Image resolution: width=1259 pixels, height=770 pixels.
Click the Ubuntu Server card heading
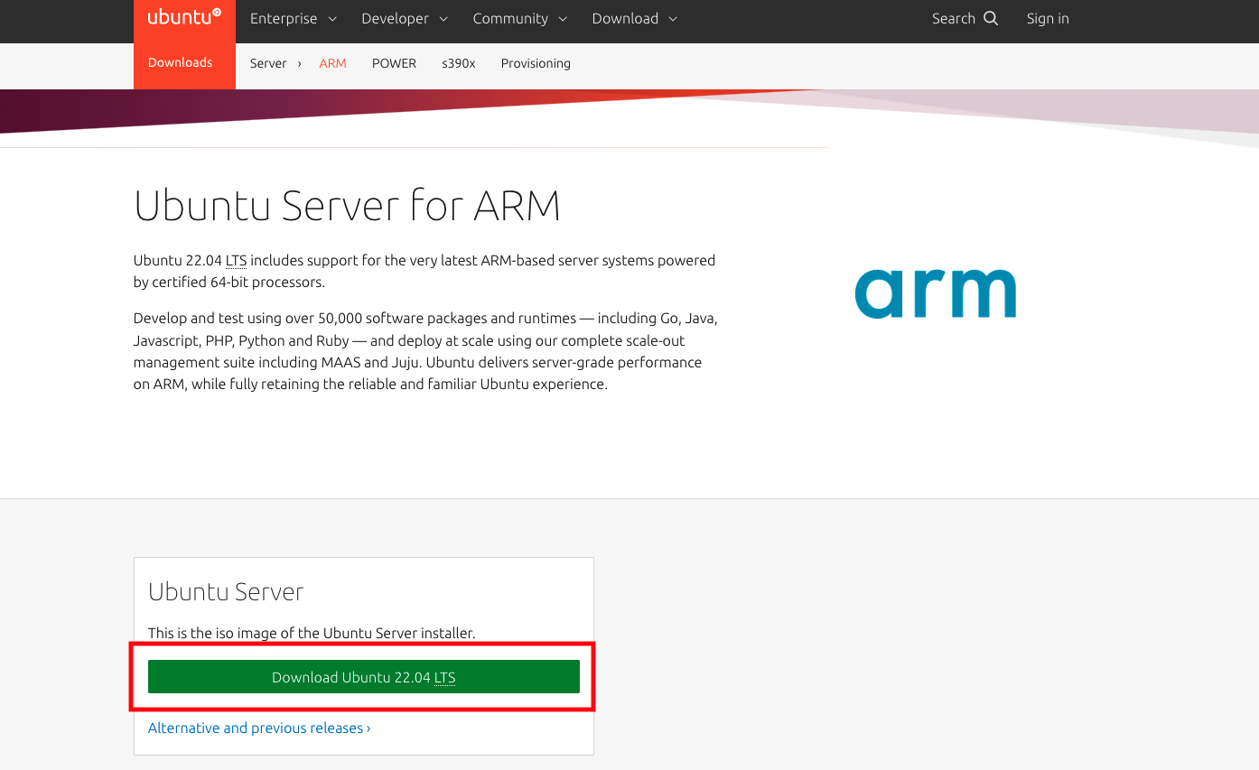(226, 591)
